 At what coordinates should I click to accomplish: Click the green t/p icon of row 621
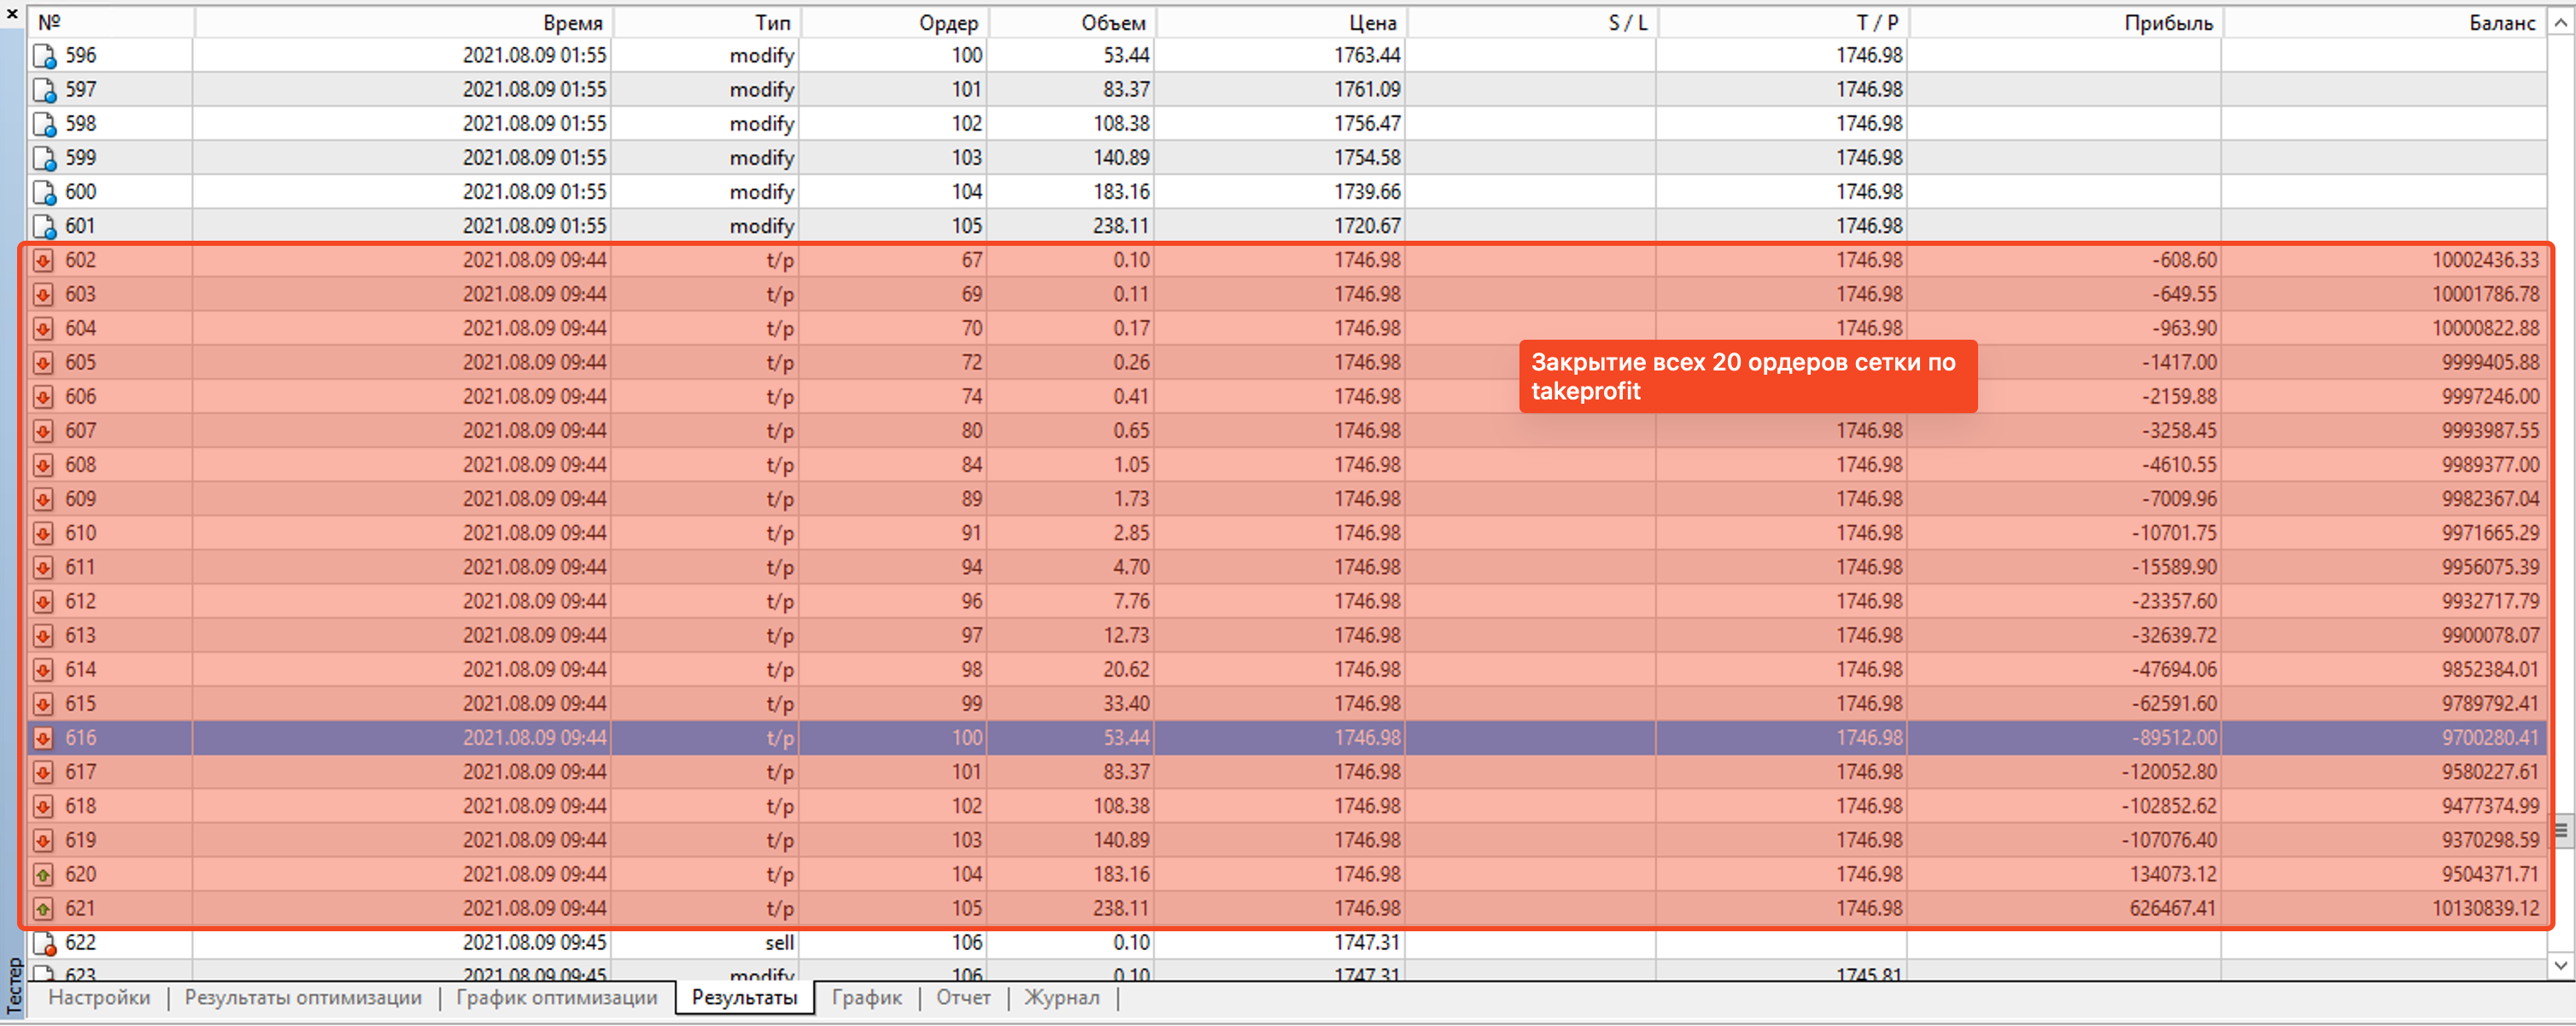(x=43, y=909)
